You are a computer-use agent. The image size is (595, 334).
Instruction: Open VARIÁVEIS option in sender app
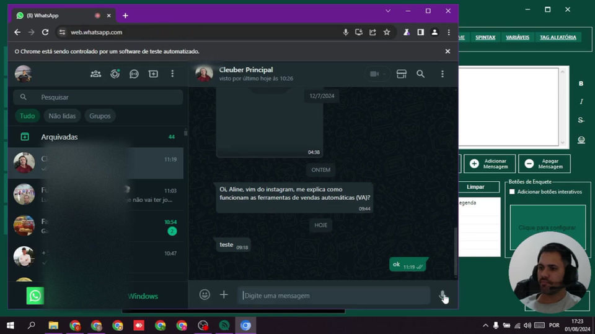click(518, 38)
